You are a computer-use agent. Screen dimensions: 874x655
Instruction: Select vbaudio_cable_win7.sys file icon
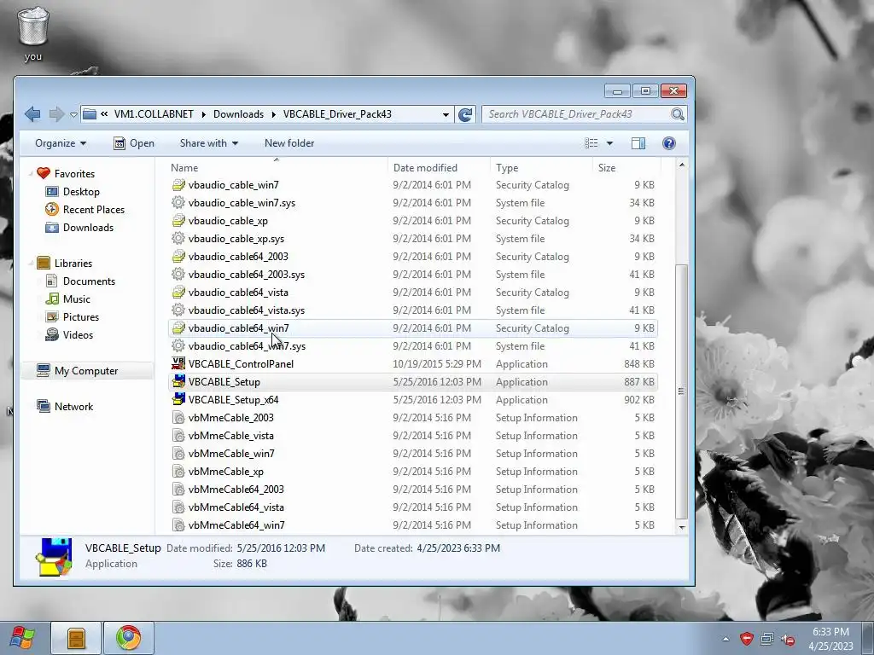(178, 203)
